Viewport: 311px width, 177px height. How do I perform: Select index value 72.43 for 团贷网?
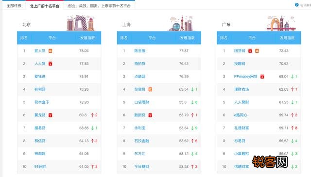tap(284, 51)
